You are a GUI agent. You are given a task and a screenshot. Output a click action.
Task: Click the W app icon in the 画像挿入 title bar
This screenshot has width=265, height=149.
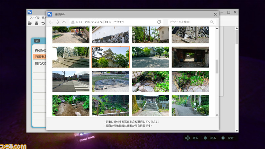click(x=50, y=14)
